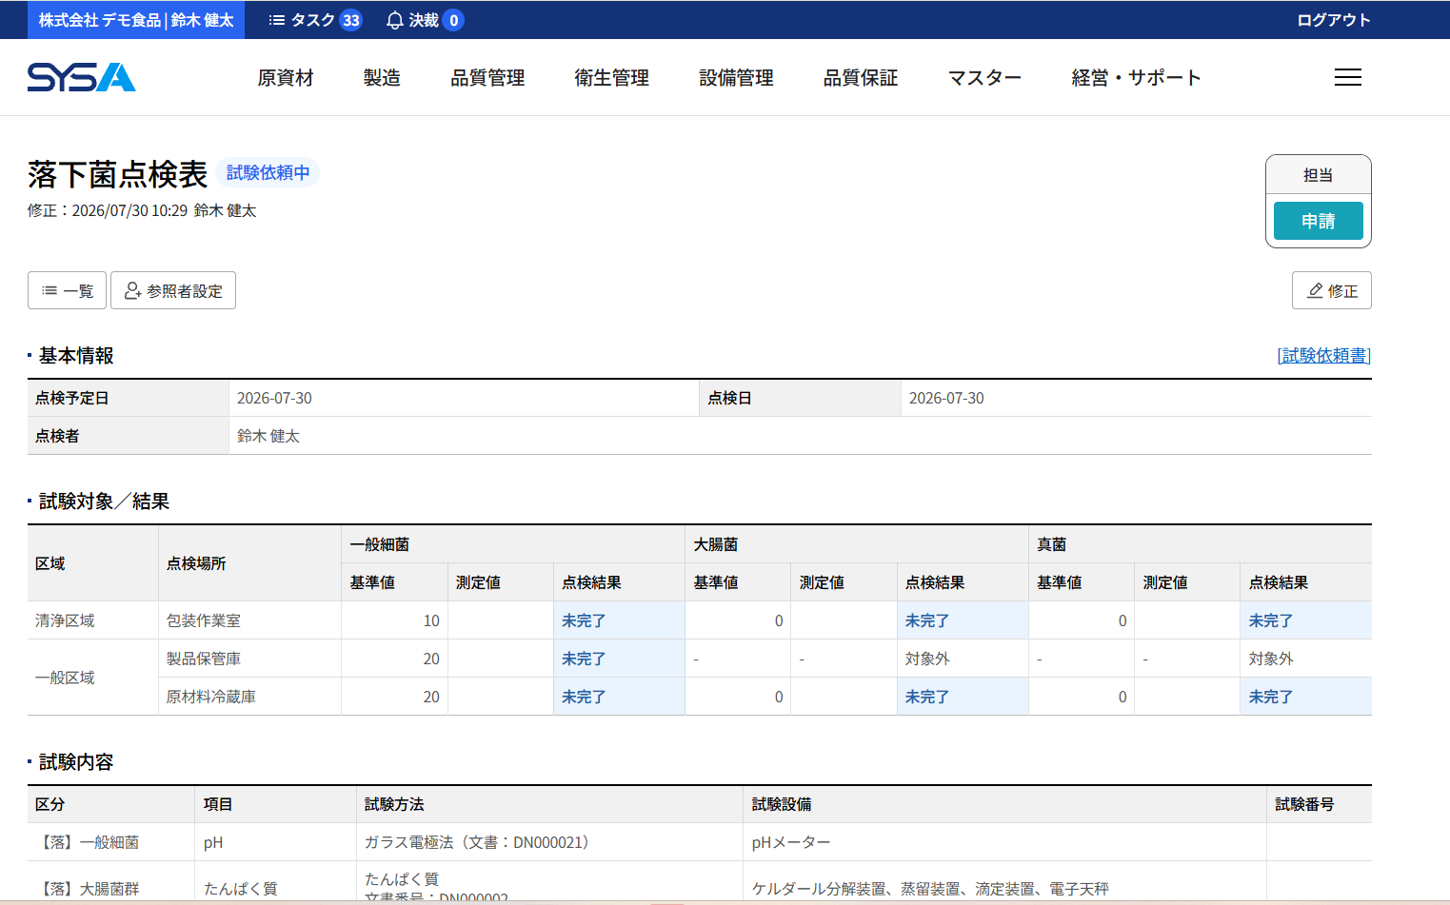Click the SYSA logo
Screen dimensions: 1450x905
[82, 77]
